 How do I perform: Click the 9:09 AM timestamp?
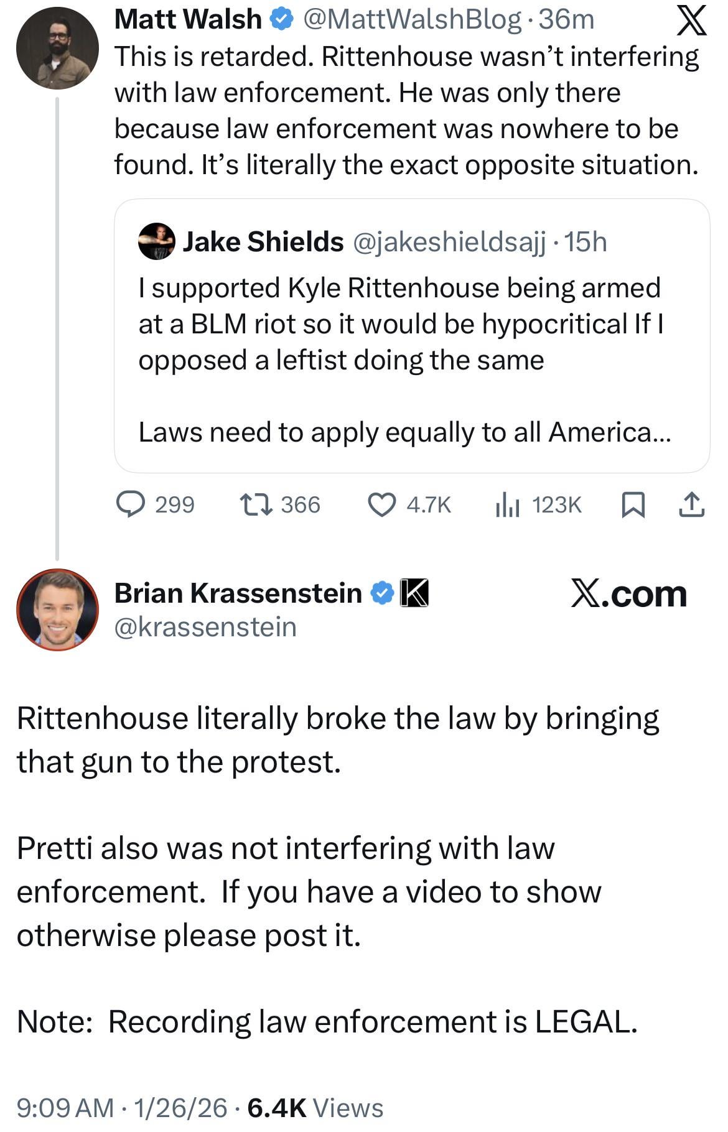pos(65,1108)
